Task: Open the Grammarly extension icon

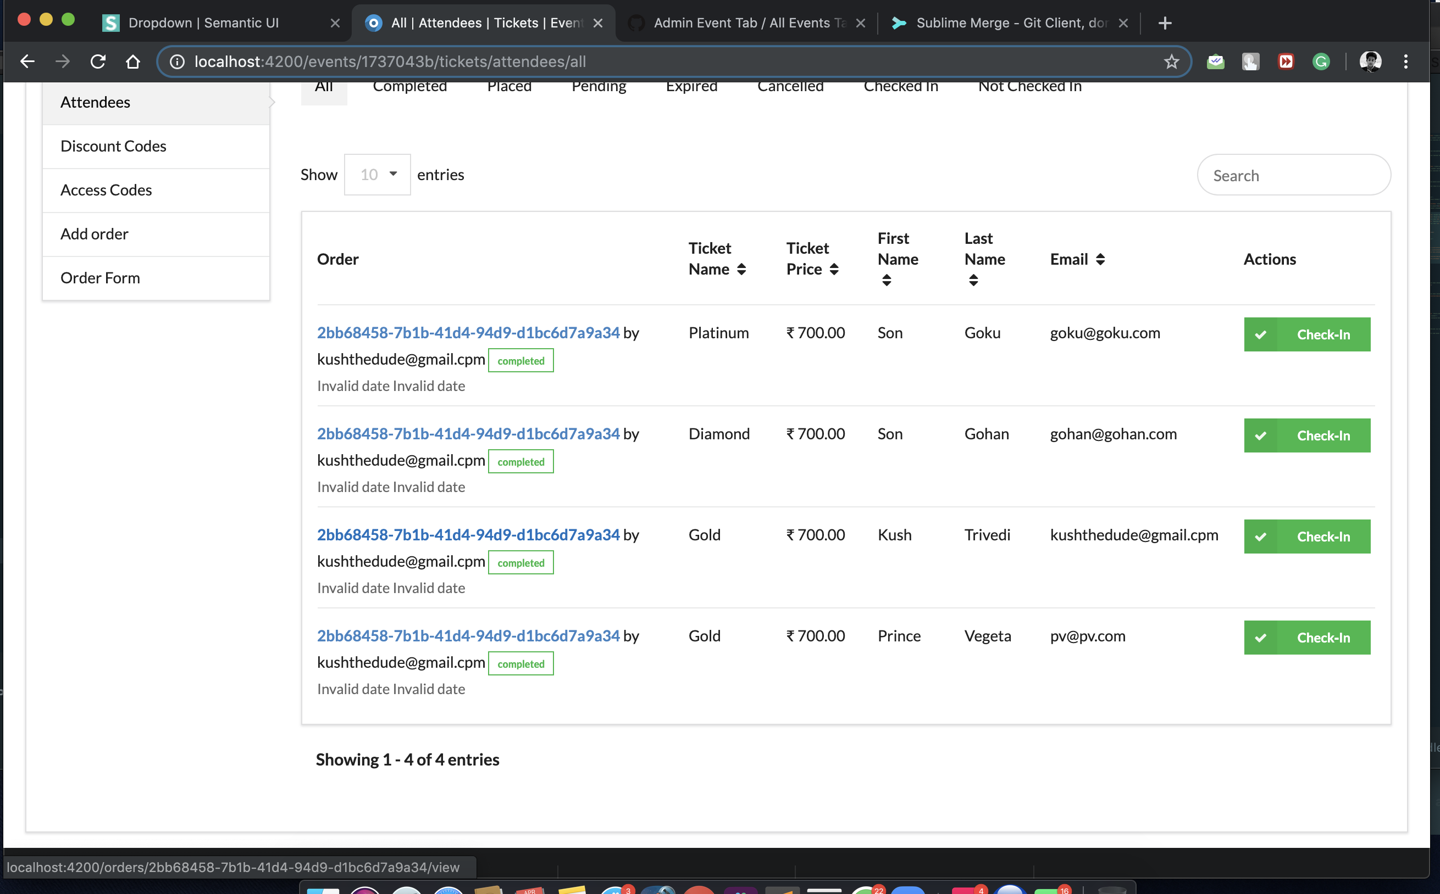Action: pyautogui.click(x=1321, y=62)
